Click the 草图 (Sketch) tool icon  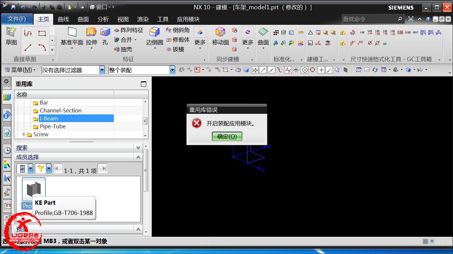11,32
